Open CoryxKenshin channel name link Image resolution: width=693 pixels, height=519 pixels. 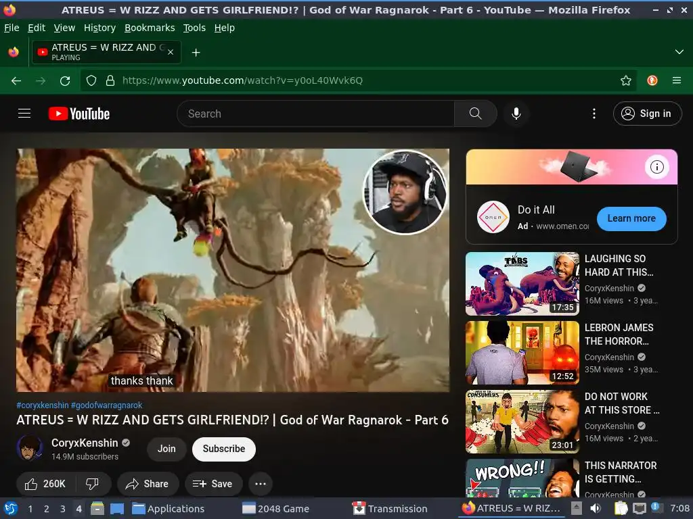point(85,443)
